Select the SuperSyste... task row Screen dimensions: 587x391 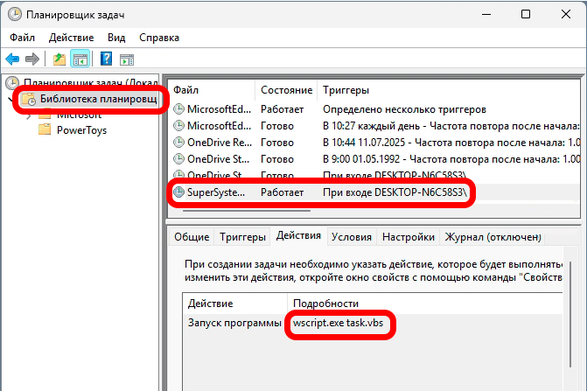click(374, 192)
